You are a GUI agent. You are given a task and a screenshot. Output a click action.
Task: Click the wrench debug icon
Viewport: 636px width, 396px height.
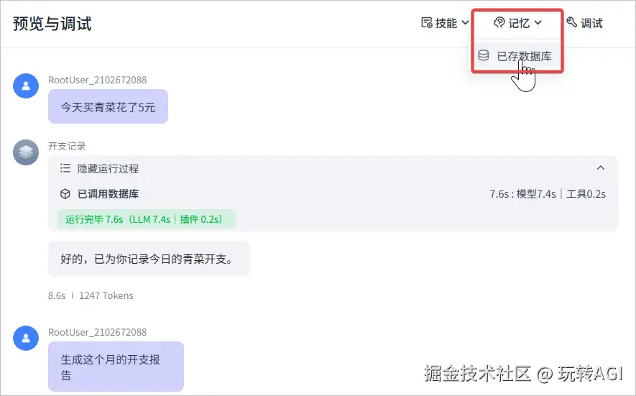tap(572, 23)
